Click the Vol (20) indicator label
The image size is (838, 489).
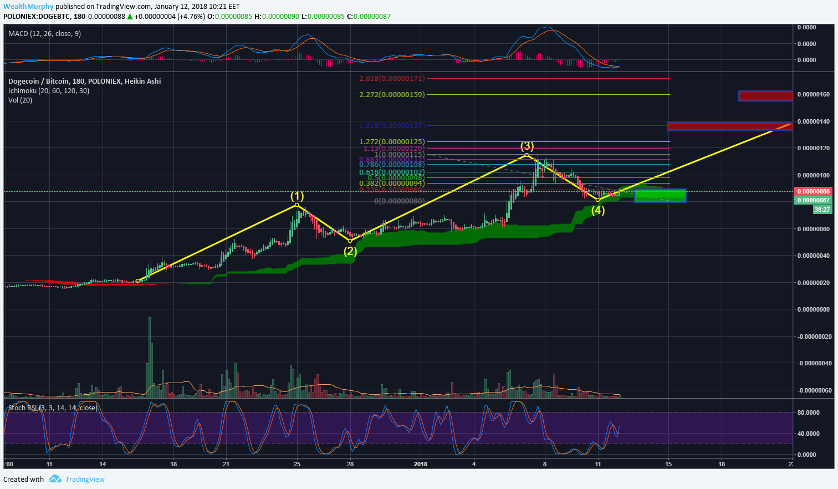[x=20, y=100]
